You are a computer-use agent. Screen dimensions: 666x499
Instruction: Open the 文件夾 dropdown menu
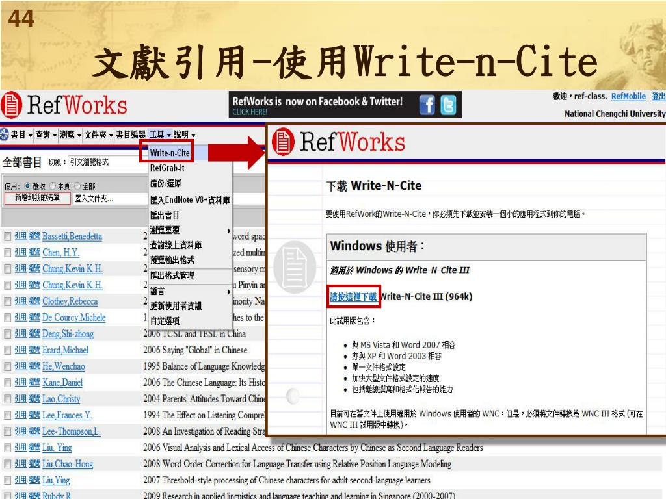(99, 134)
